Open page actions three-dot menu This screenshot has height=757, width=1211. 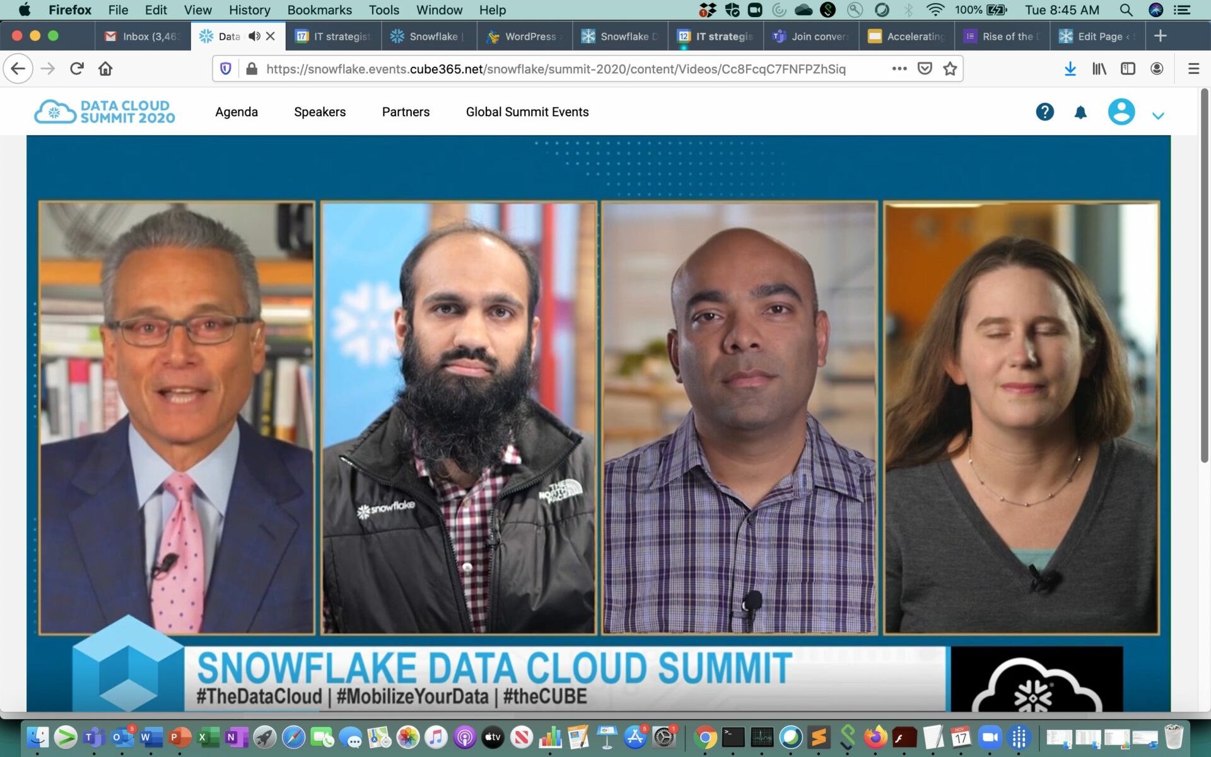[x=899, y=69]
